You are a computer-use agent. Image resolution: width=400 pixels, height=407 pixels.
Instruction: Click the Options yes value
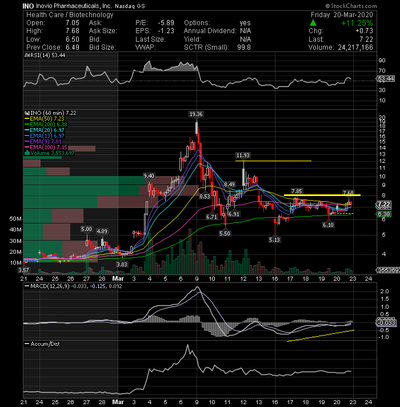[245, 23]
